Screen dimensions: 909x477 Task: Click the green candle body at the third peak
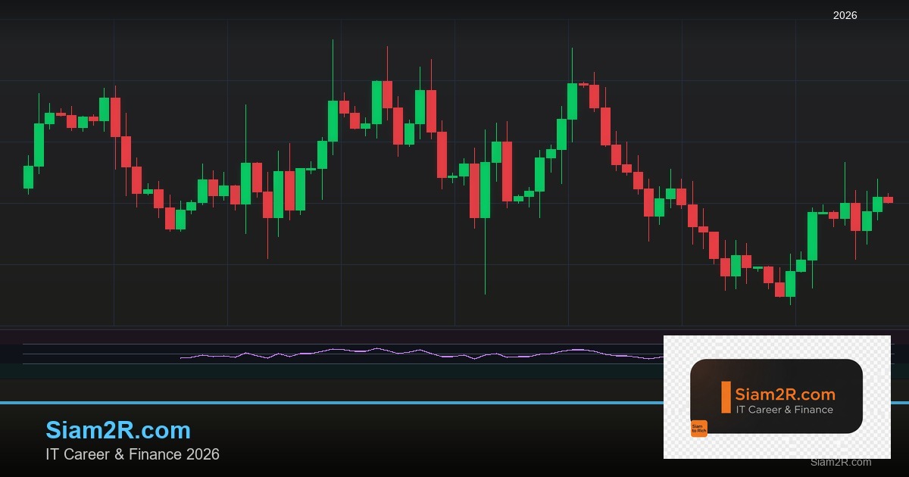click(x=572, y=101)
